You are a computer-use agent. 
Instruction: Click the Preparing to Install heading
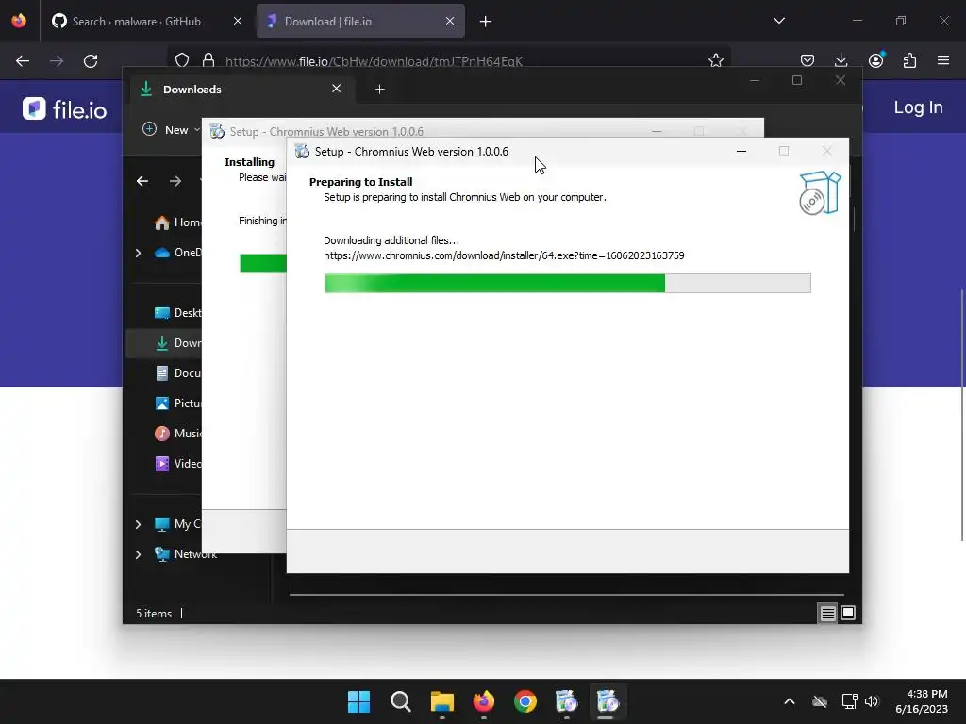pyautogui.click(x=361, y=182)
